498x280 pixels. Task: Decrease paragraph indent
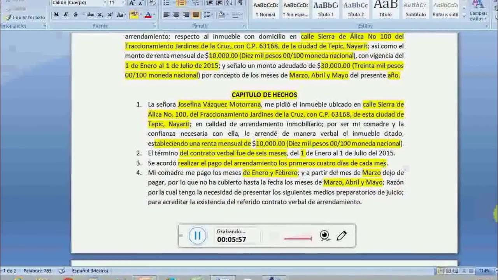(x=209, y=3)
